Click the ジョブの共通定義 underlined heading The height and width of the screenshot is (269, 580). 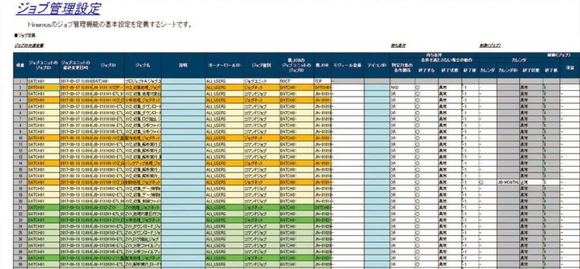(x=29, y=45)
